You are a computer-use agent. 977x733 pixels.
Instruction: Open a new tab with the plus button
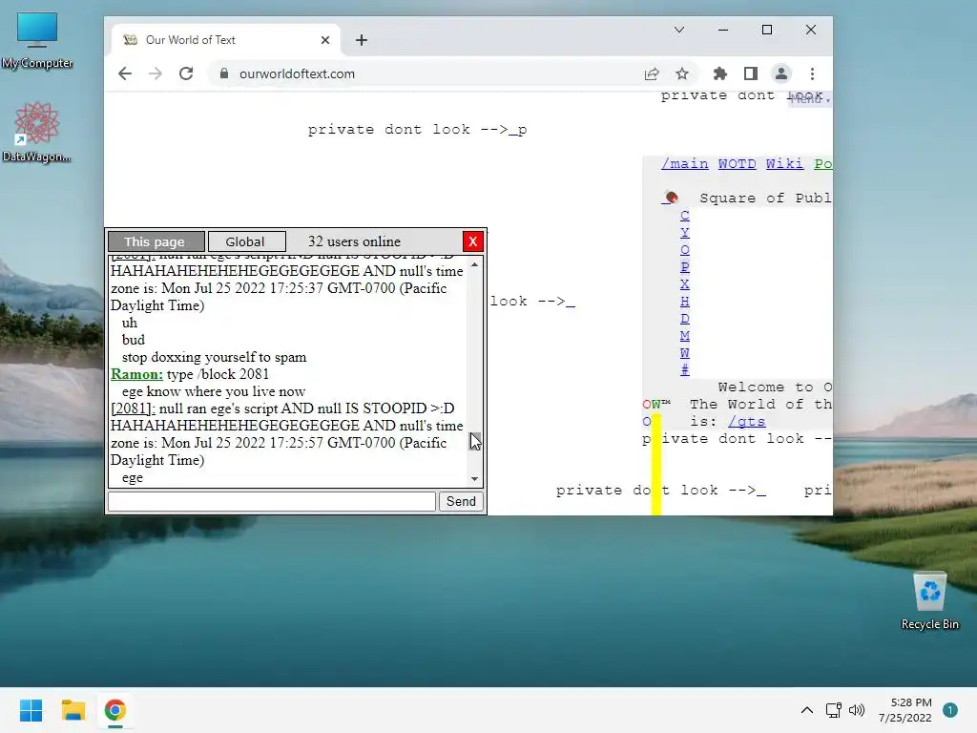click(362, 40)
